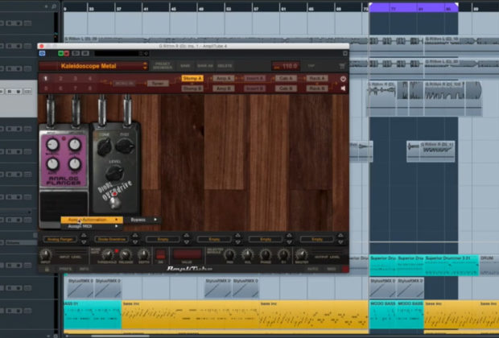Open the Preset Browser
Viewport: 499px width, 338px height.
pyautogui.click(x=163, y=66)
